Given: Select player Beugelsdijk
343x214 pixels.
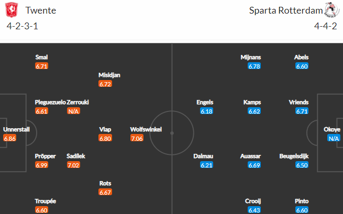Looking at the screenshot, I should click(x=294, y=156).
